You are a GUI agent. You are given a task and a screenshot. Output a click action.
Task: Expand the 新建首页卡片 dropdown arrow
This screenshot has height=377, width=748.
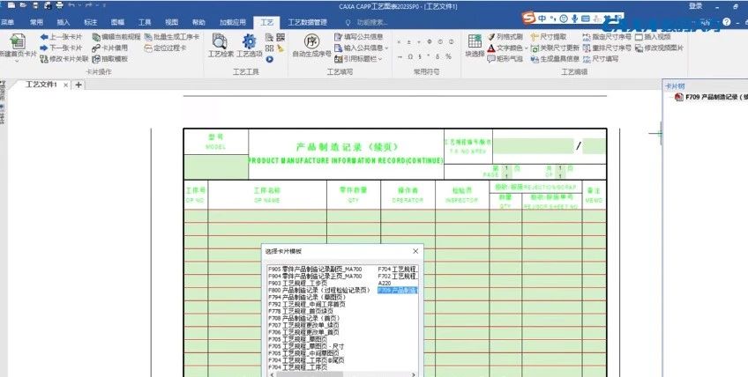15,62
